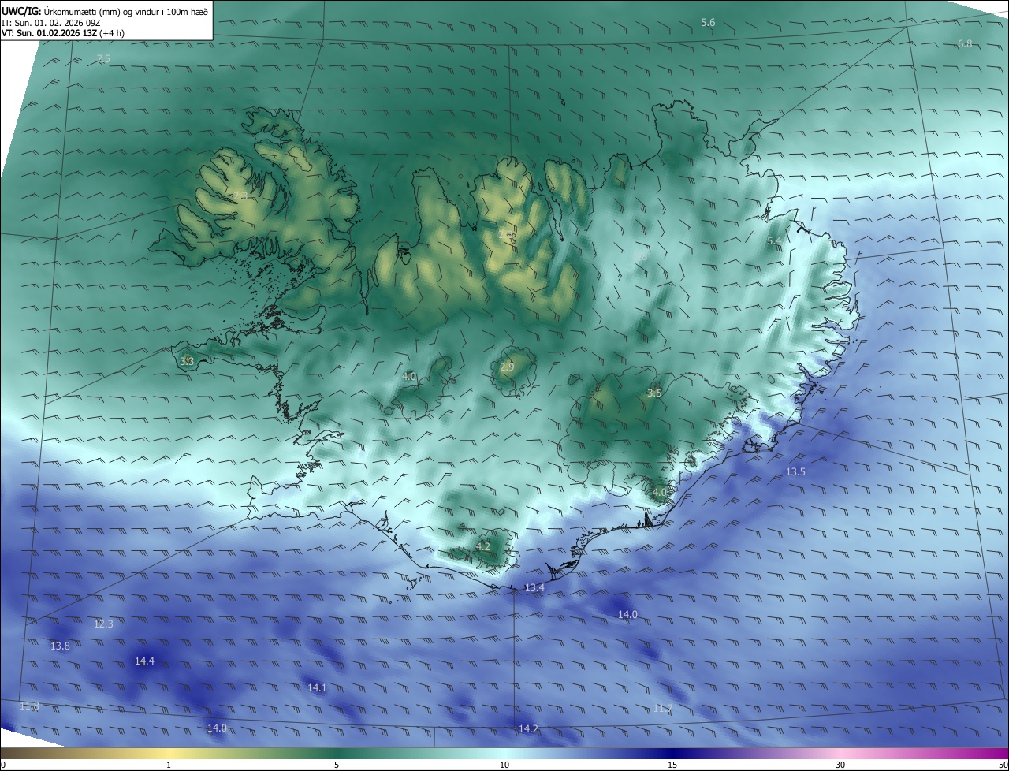Click the 12.3 value label

[103, 624]
